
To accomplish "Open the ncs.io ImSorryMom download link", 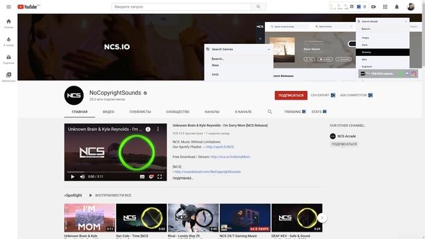I will tap(230, 157).
